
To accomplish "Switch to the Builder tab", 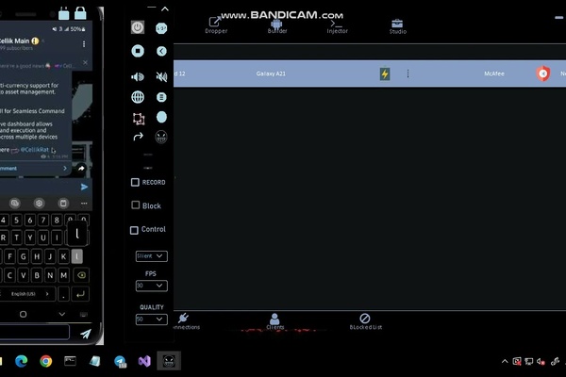I will (x=276, y=26).
